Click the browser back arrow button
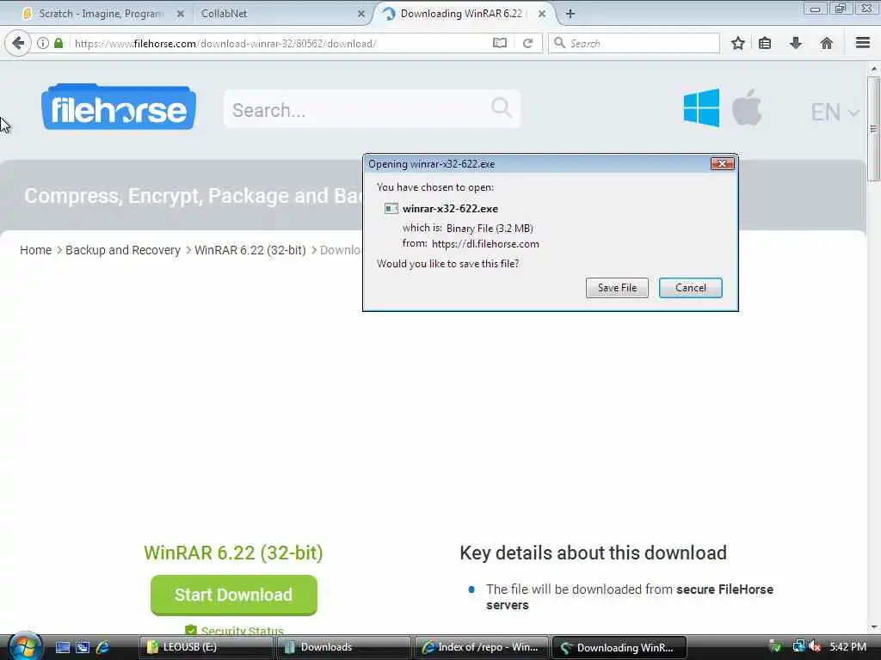The width and height of the screenshot is (881, 660). [18, 43]
